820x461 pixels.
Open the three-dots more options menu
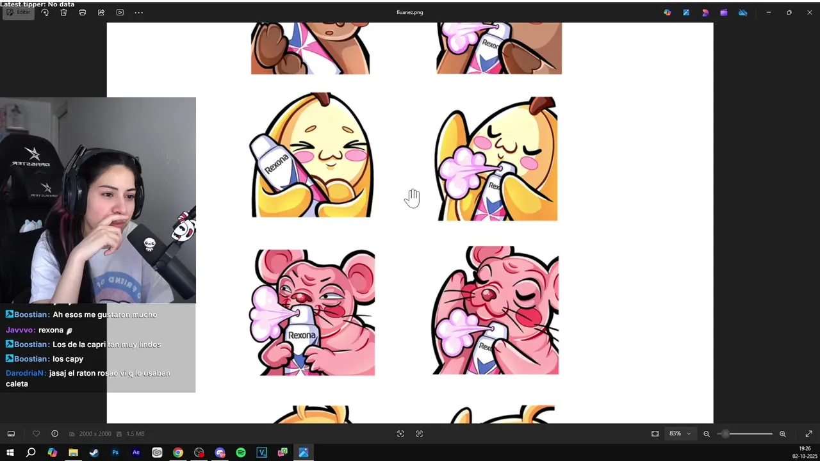point(138,12)
